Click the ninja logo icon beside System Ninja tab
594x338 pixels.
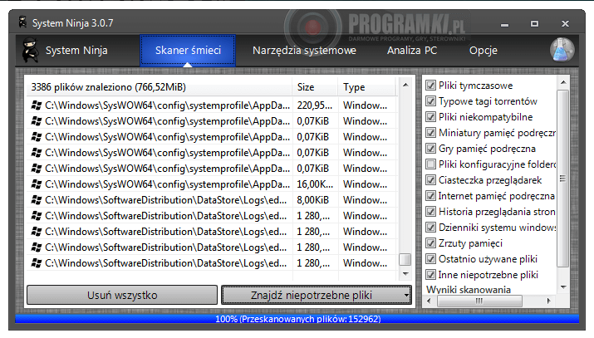[x=30, y=50]
